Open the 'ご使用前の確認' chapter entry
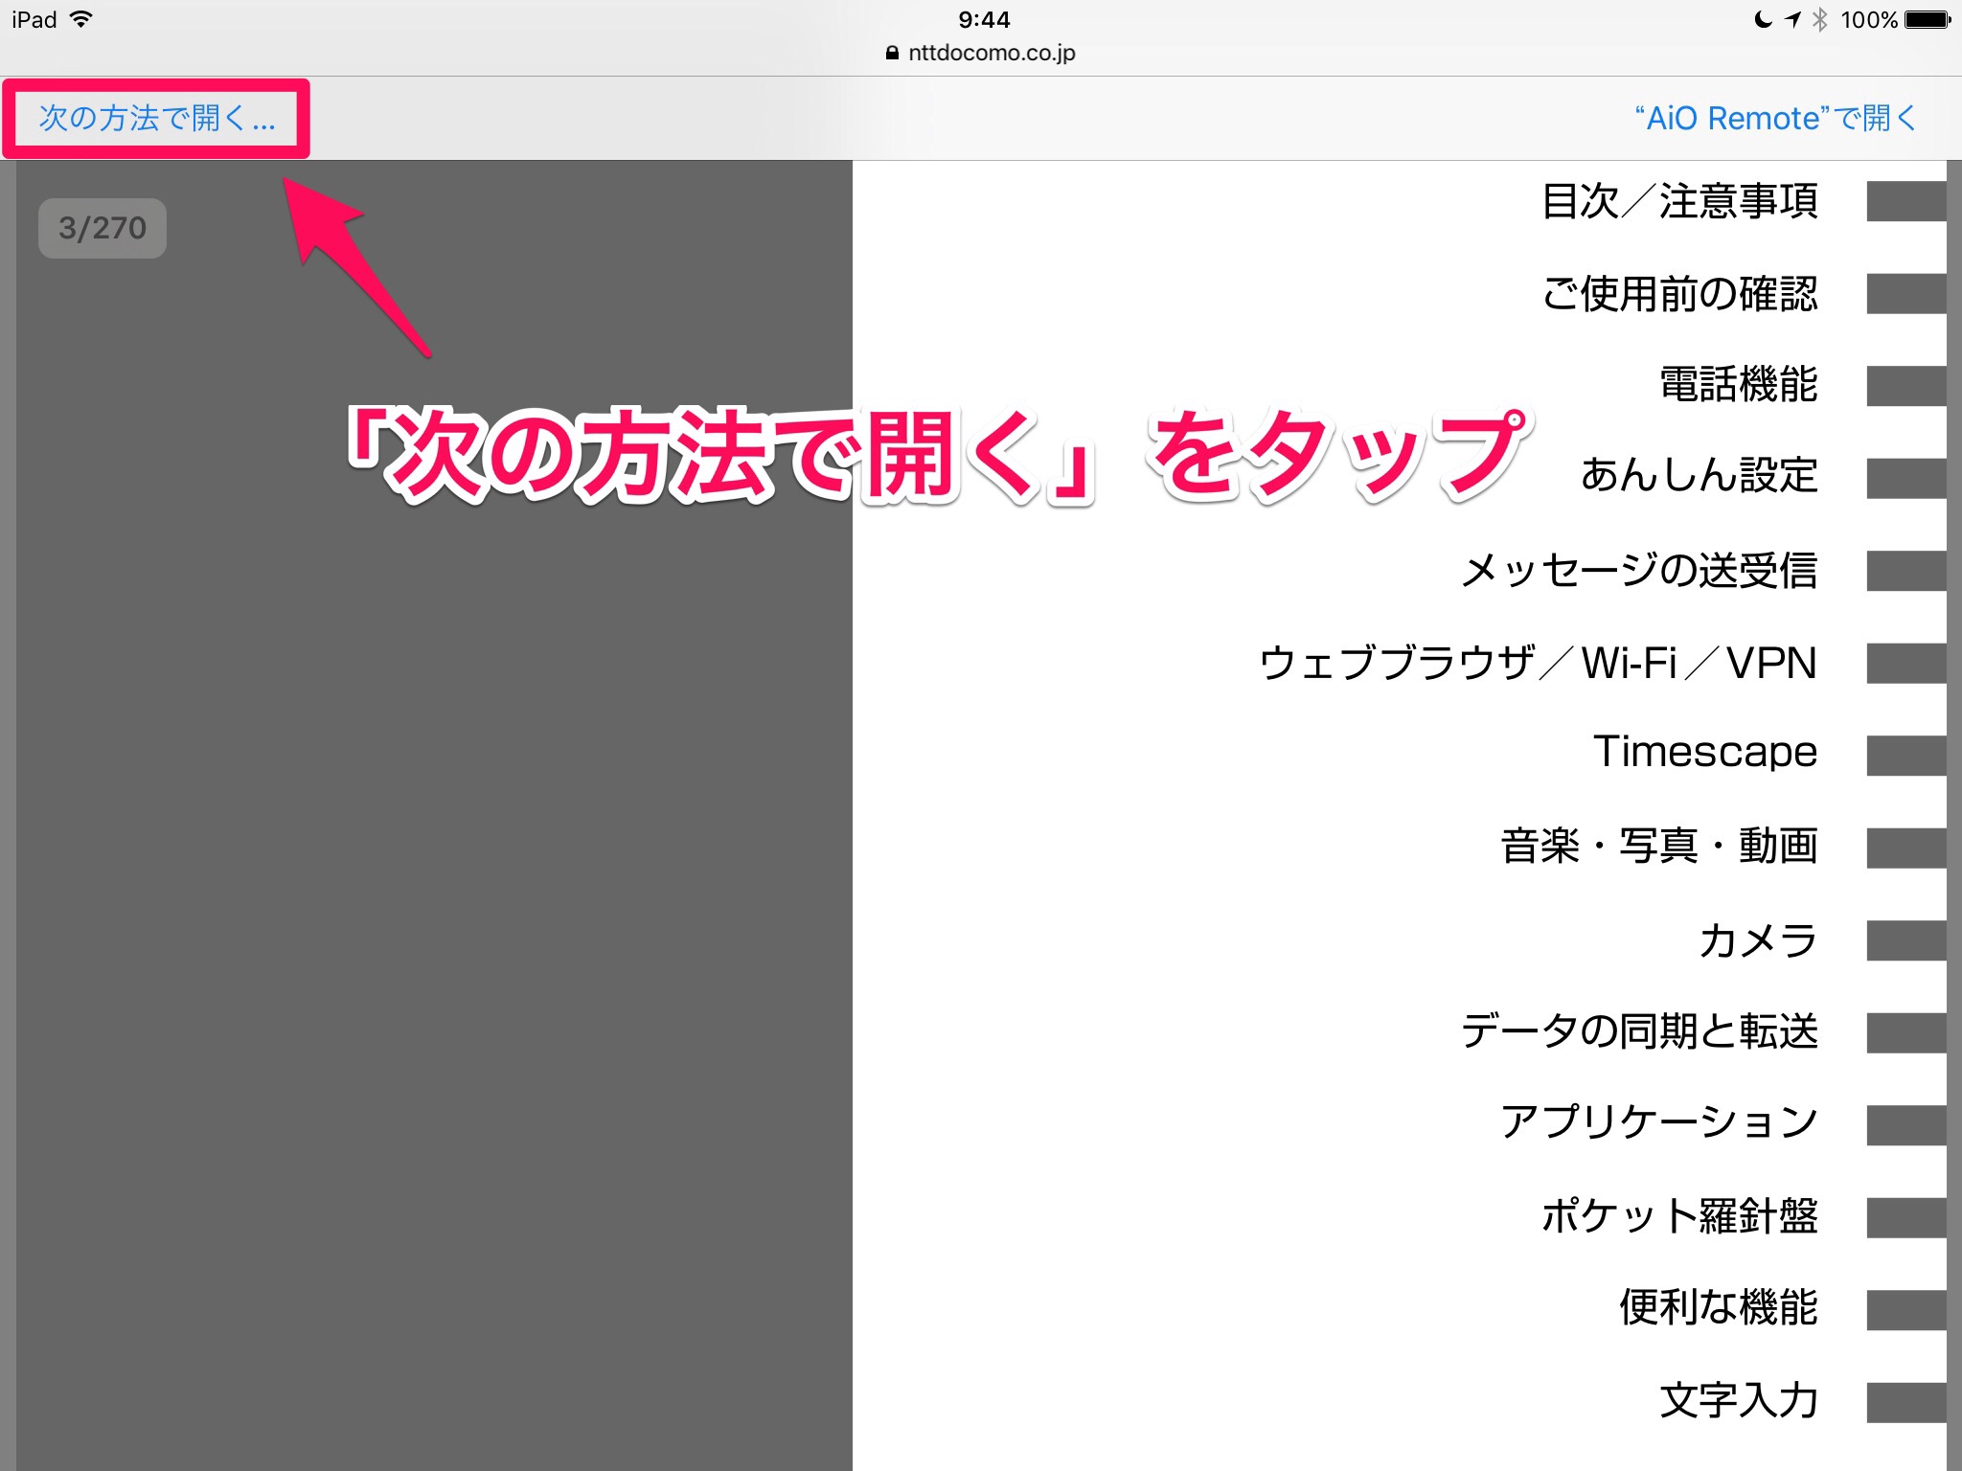The height and width of the screenshot is (1471, 1962). coord(1679,294)
